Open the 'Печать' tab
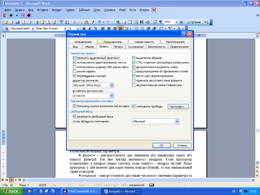Image resolution: width=260 pixels, height=195 pixels. pos(118,47)
